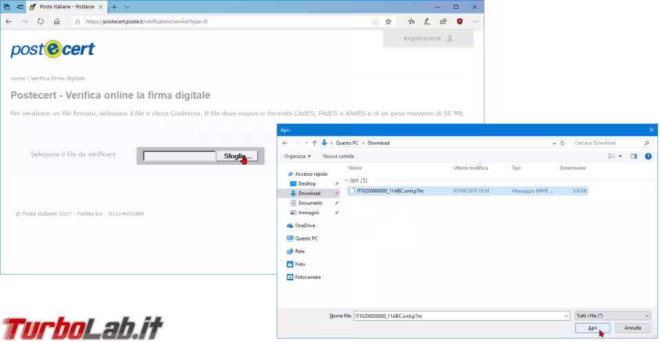The width and height of the screenshot is (660, 342).
Task: Share this page icon
Action: (x=443, y=21)
